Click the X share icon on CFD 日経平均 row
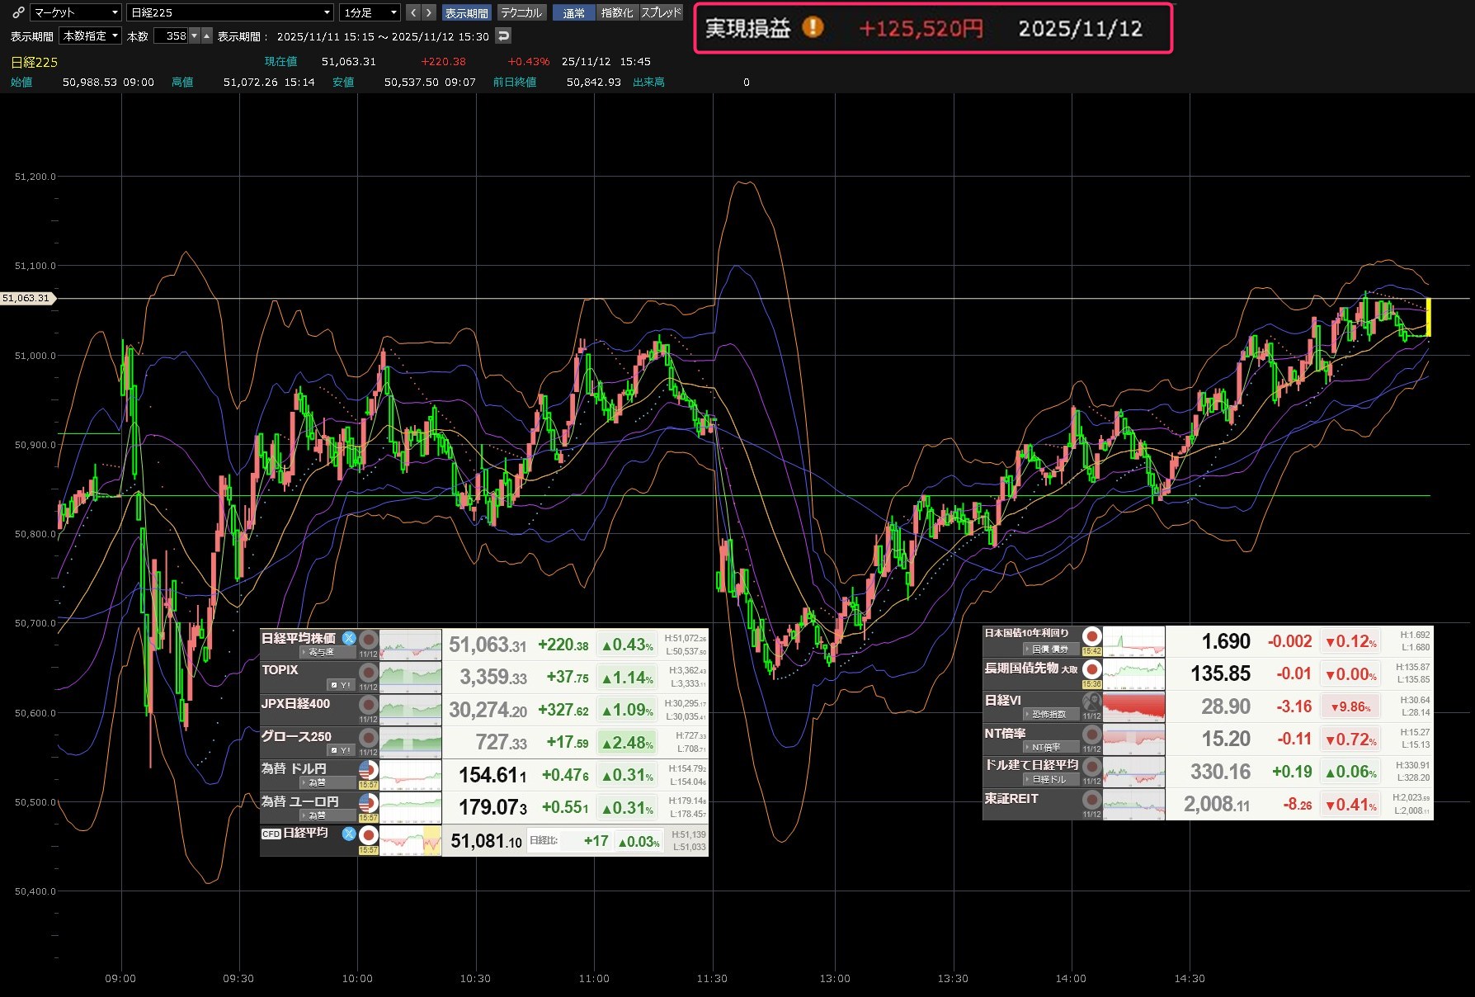The width and height of the screenshot is (1475, 997). [x=349, y=834]
